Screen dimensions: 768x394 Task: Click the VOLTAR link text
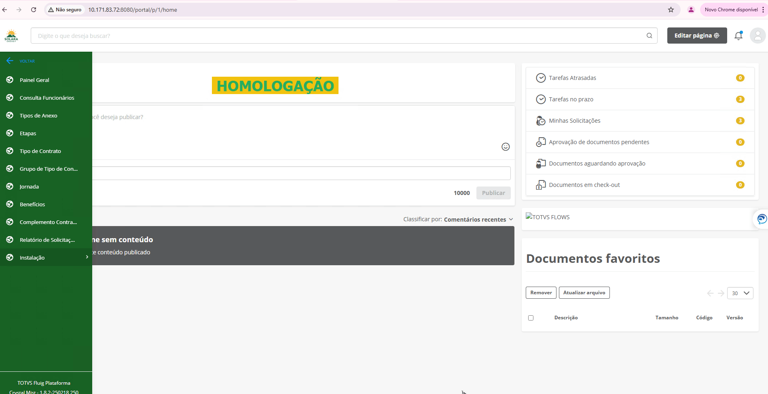[x=27, y=61]
